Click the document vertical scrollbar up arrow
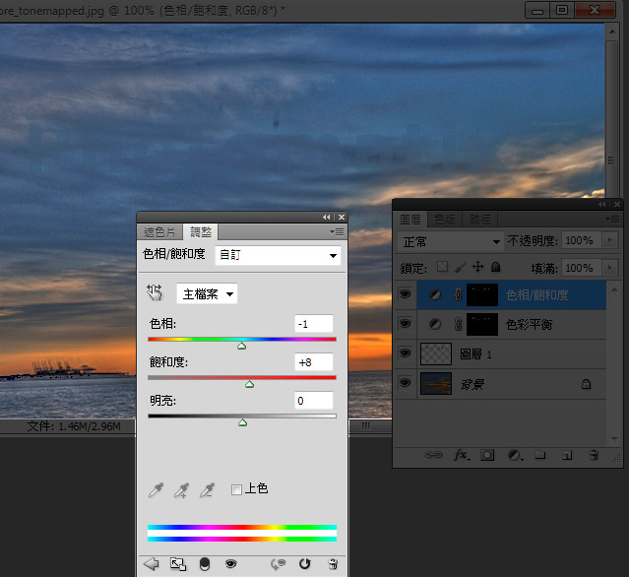 pyautogui.click(x=611, y=32)
